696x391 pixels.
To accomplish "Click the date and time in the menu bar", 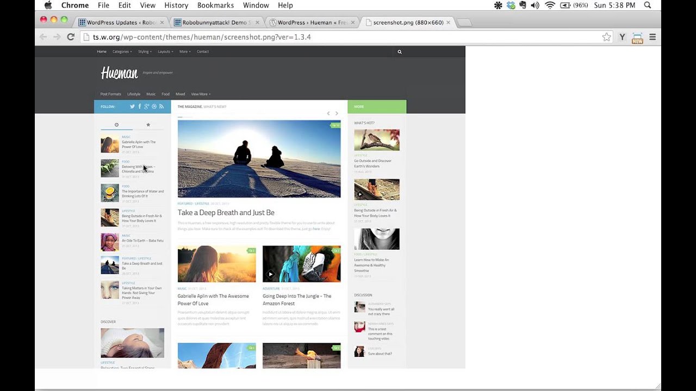I will pos(614,5).
